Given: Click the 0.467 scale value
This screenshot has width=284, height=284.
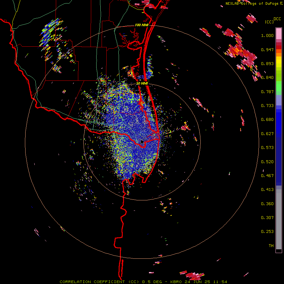Looking at the screenshot, I should pos(267,176).
